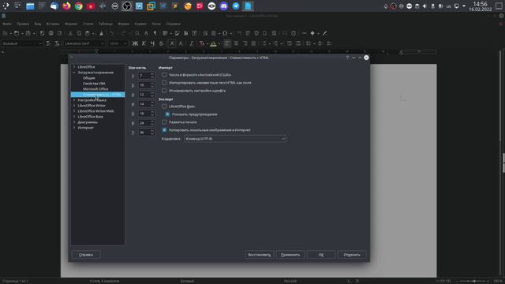Open the Table (Таблица) menu
This screenshot has height=284, width=505.
coord(105,24)
